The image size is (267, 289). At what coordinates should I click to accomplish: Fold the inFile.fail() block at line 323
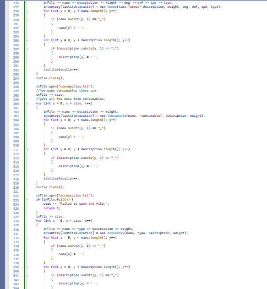(x=27, y=200)
